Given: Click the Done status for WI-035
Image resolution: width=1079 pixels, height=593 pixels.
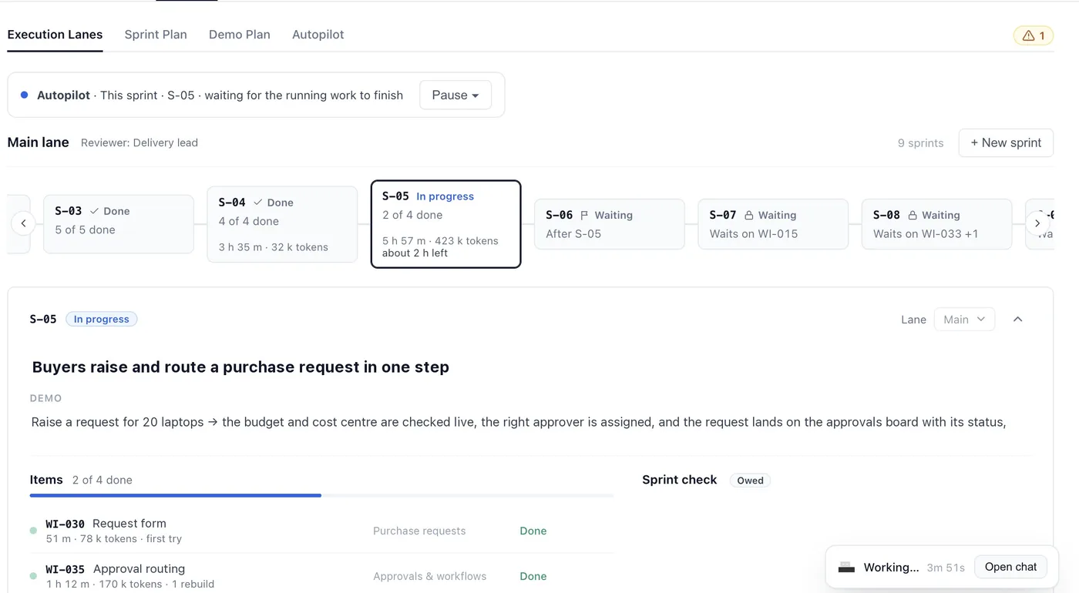Looking at the screenshot, I should click(533, 576).
